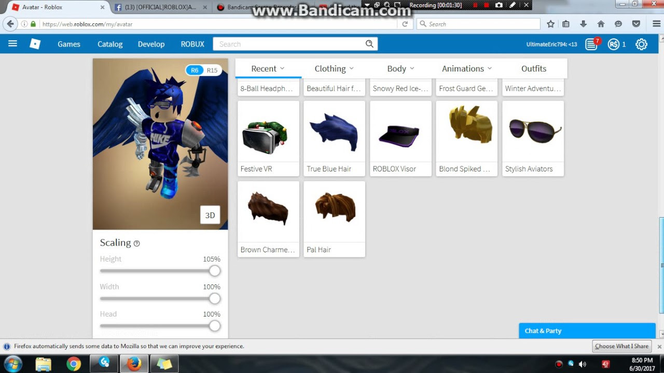Open the Catalog nav link
The width and height of the screenshot is (664, 373).
click(x=110, y=44)
